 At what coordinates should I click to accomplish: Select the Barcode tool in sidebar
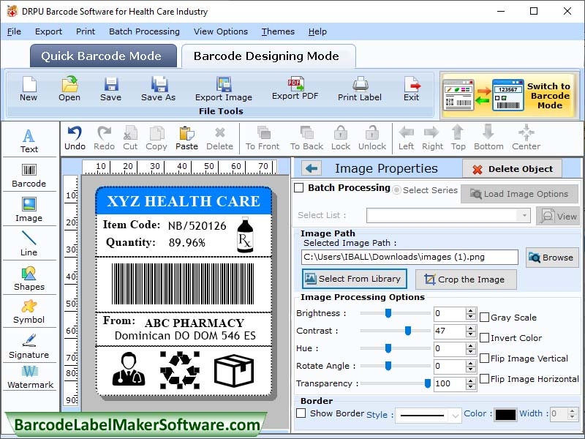(x=29, y=176)
